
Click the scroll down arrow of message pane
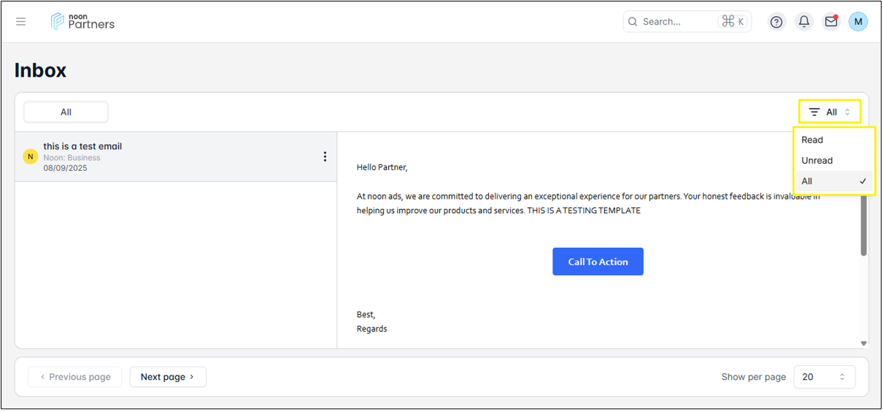pos(864,343)
